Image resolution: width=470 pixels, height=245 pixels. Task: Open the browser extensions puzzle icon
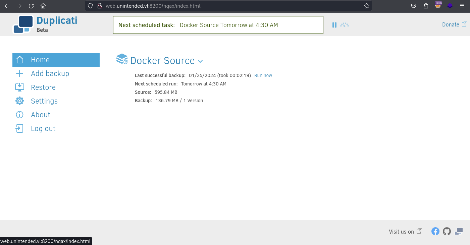[426, 6]
